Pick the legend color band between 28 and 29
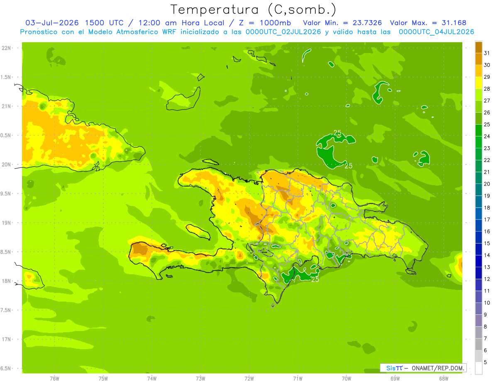The height and width of the screenshot is (384, 498). pyautogui.click(x=478, y=83)
